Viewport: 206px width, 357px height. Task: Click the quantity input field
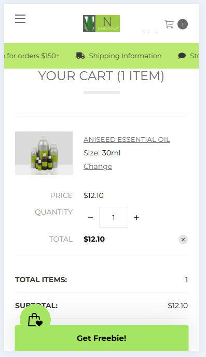[114, 217]
